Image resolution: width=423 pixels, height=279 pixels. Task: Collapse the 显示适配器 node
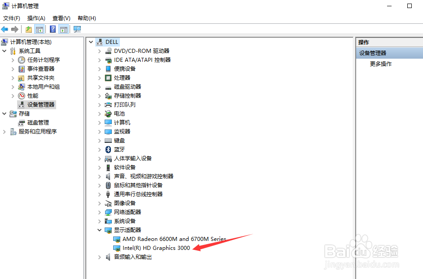[x=99, y=230]
